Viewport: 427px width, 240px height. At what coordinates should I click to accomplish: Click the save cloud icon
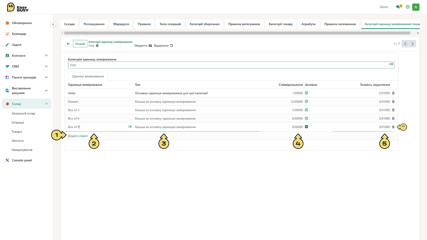[150, 46]
